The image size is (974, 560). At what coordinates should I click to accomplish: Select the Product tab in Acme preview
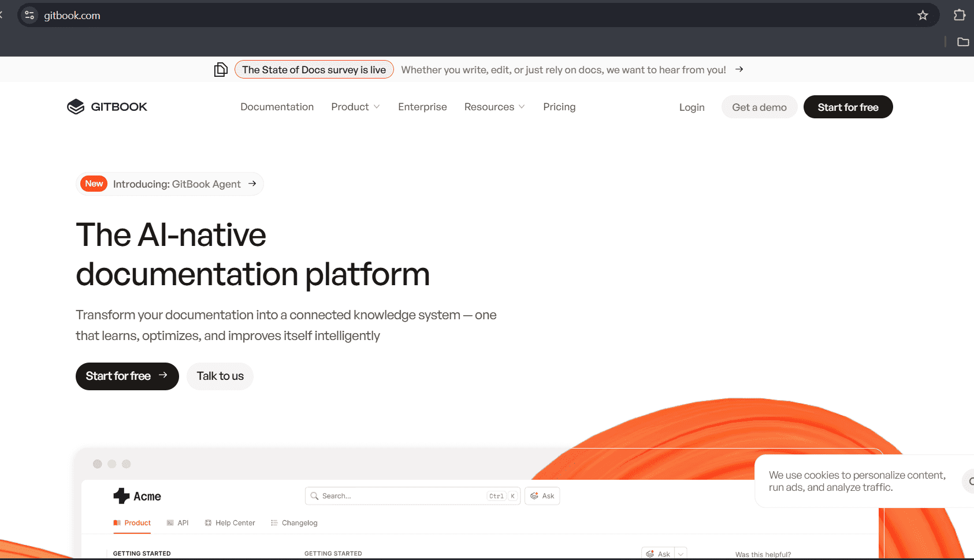click(x=132, y=523)
